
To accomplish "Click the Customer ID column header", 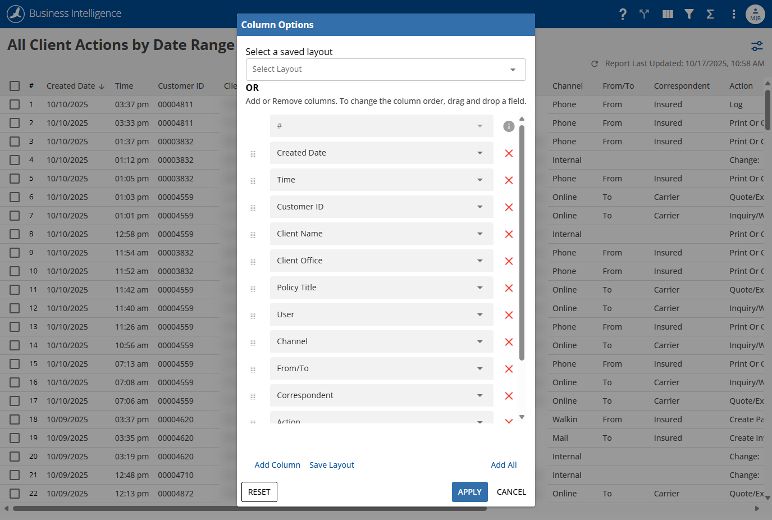I will click(x=181, y=86).
